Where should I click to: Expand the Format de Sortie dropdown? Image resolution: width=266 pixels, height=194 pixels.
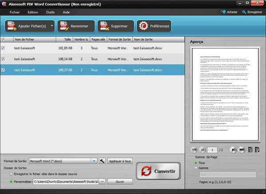(x=94, y=161)
